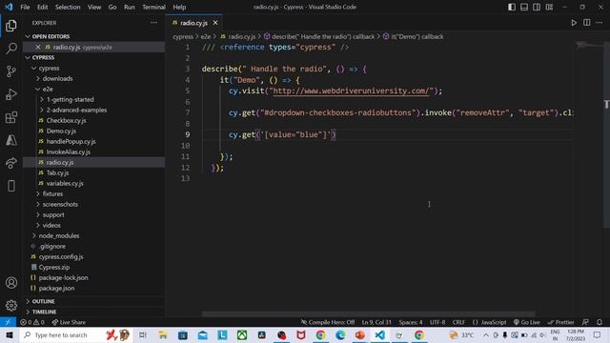
Task: Open the Manage gear icon
Action: point(11,305)
